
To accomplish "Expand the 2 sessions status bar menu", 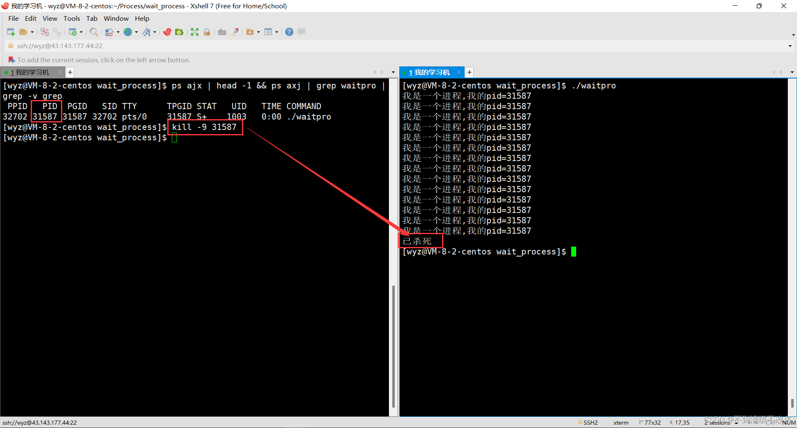I will point(717,422).
